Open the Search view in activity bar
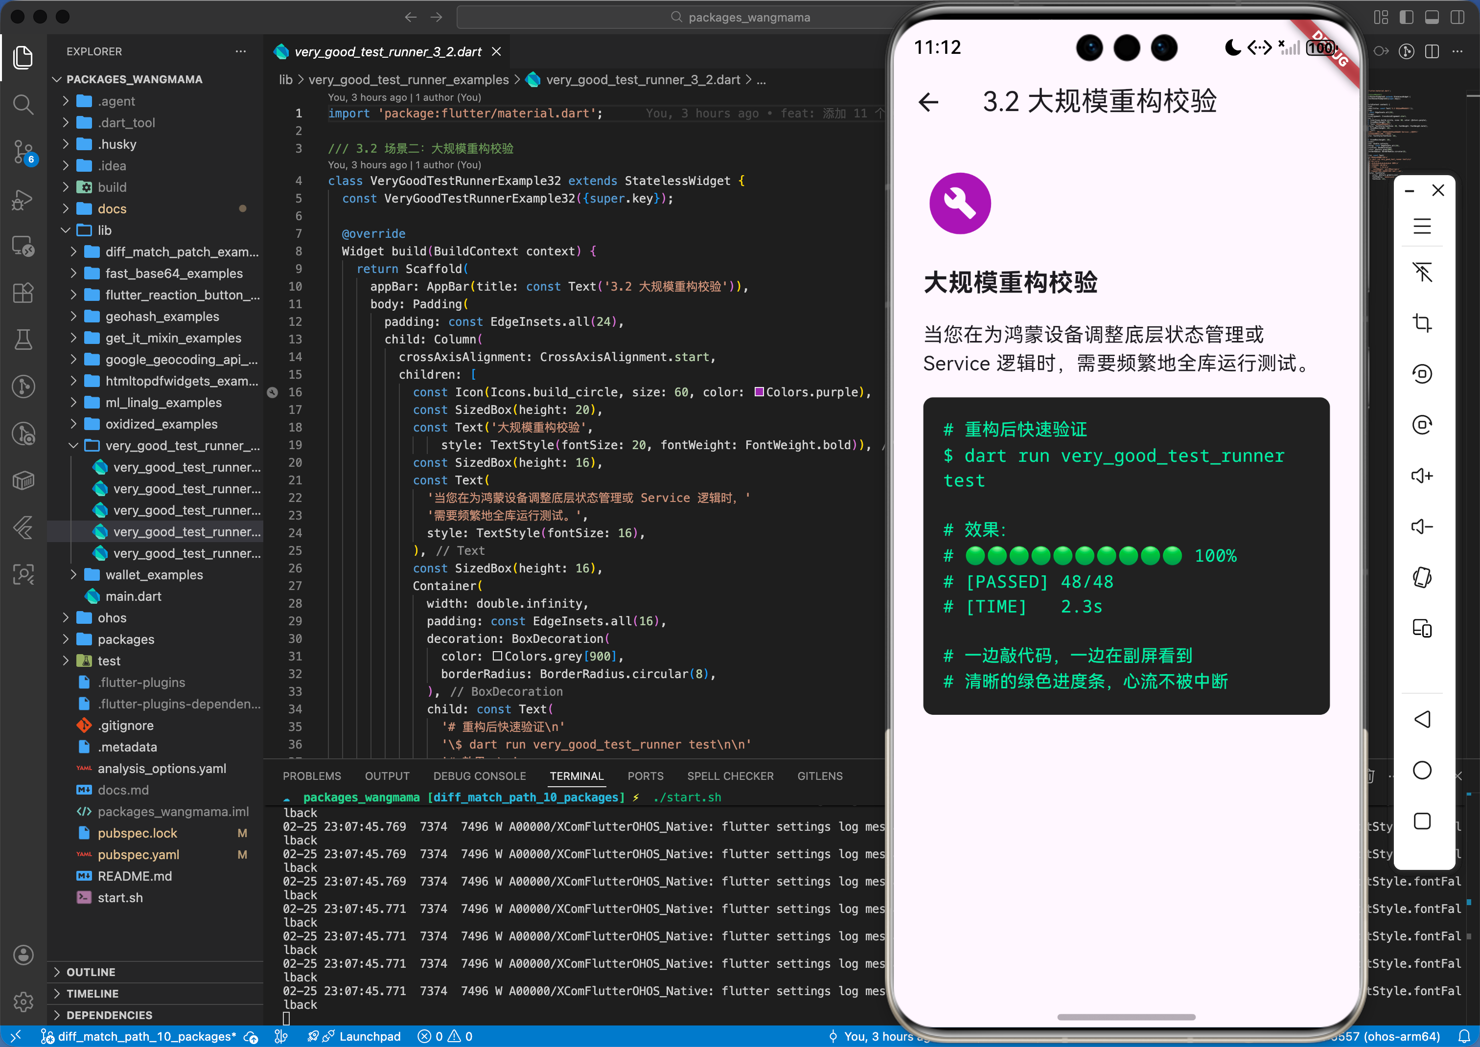 point(23,104)
